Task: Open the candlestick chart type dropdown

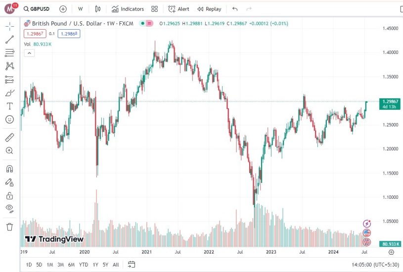Action: point(97,9)
